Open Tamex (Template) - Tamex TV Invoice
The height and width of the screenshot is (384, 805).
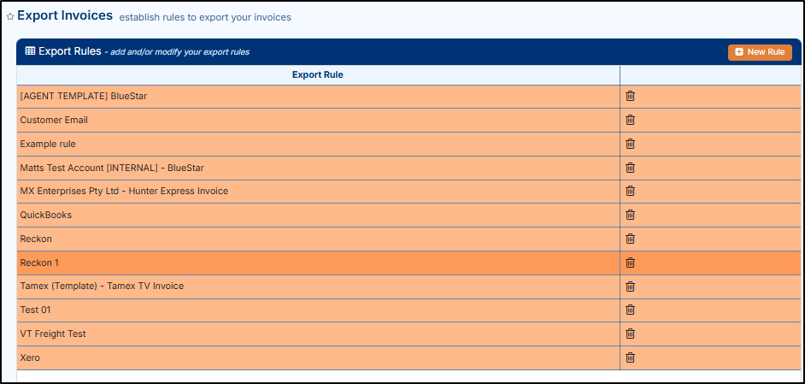pos(102,286)
